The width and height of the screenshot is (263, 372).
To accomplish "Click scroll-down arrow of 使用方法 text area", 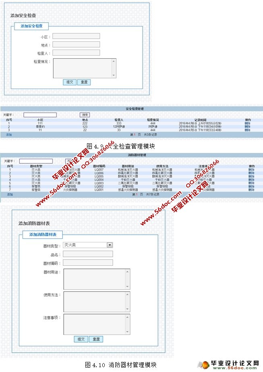I will (127, 309).
